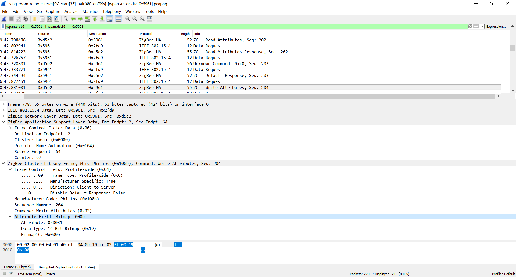This screenshot has width=516, height=277.
Task: Go to a specified packet
Action: coord(88,19)
